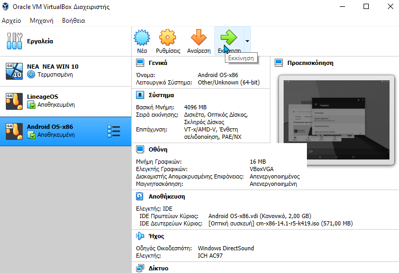
Task: Click the Τερματισμένη power state icon
Action: tap(31, 74)
